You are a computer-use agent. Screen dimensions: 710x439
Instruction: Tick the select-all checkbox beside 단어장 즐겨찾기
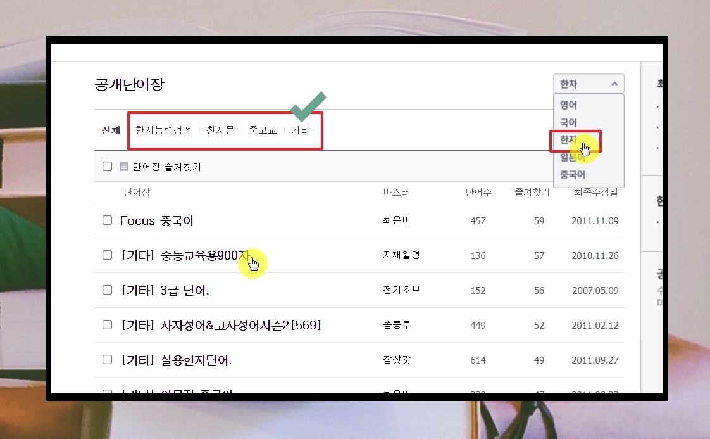coord(108,167)
